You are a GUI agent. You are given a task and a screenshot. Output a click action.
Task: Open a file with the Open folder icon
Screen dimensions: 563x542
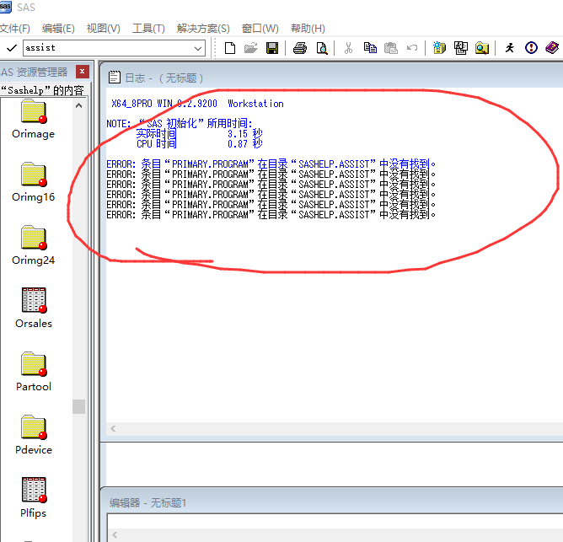251,48
